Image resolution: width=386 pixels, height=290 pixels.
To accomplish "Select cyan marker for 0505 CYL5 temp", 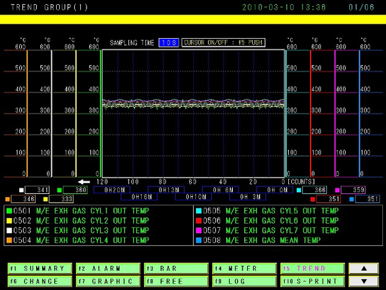I will pyautogui.click(x=198, y=211).
